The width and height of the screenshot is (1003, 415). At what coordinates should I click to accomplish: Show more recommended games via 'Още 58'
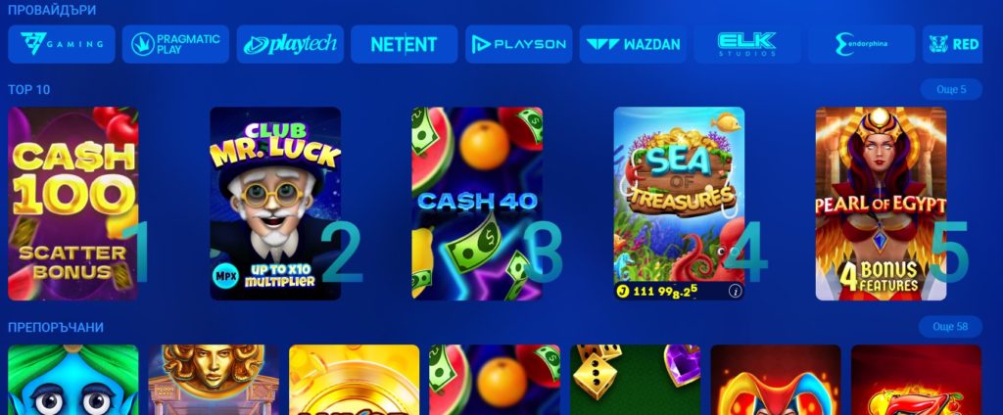point(950,327)
